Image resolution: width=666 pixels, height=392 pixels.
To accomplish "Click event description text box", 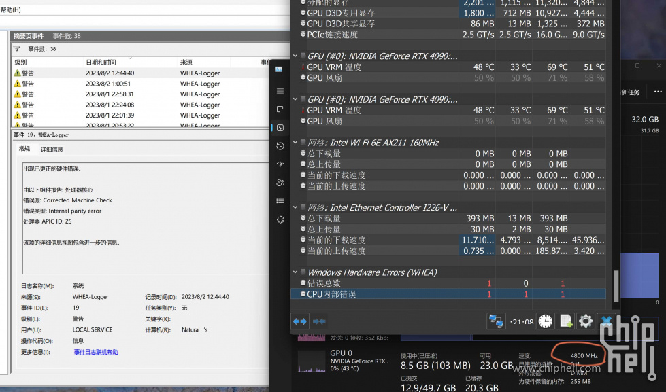I will 144,219.
